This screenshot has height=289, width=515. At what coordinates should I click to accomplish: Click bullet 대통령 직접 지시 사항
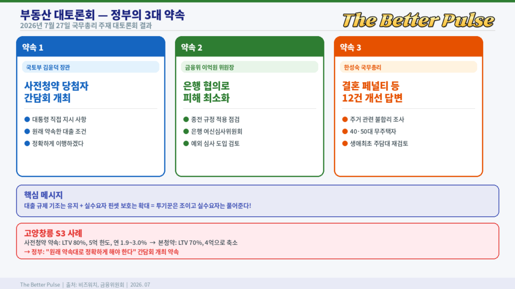tap(55, 119)
